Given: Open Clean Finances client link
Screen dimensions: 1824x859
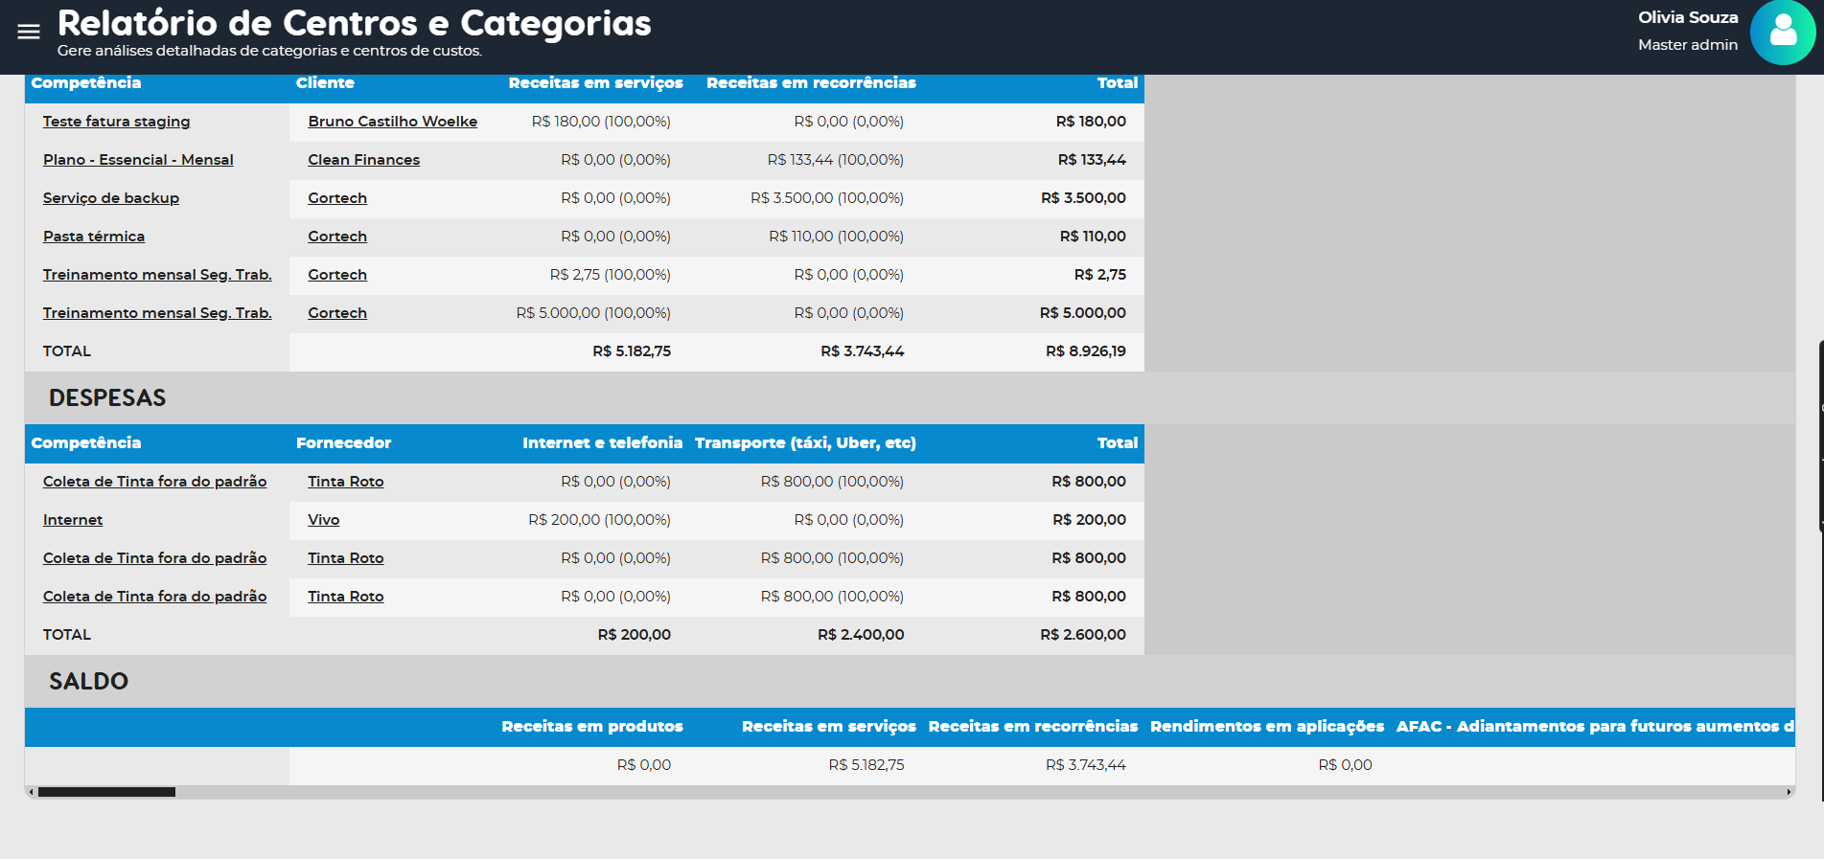Looking at the screenshot, I should click(x=363, y=160).
